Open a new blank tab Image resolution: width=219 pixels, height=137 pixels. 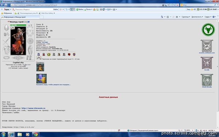coord(42,17)
